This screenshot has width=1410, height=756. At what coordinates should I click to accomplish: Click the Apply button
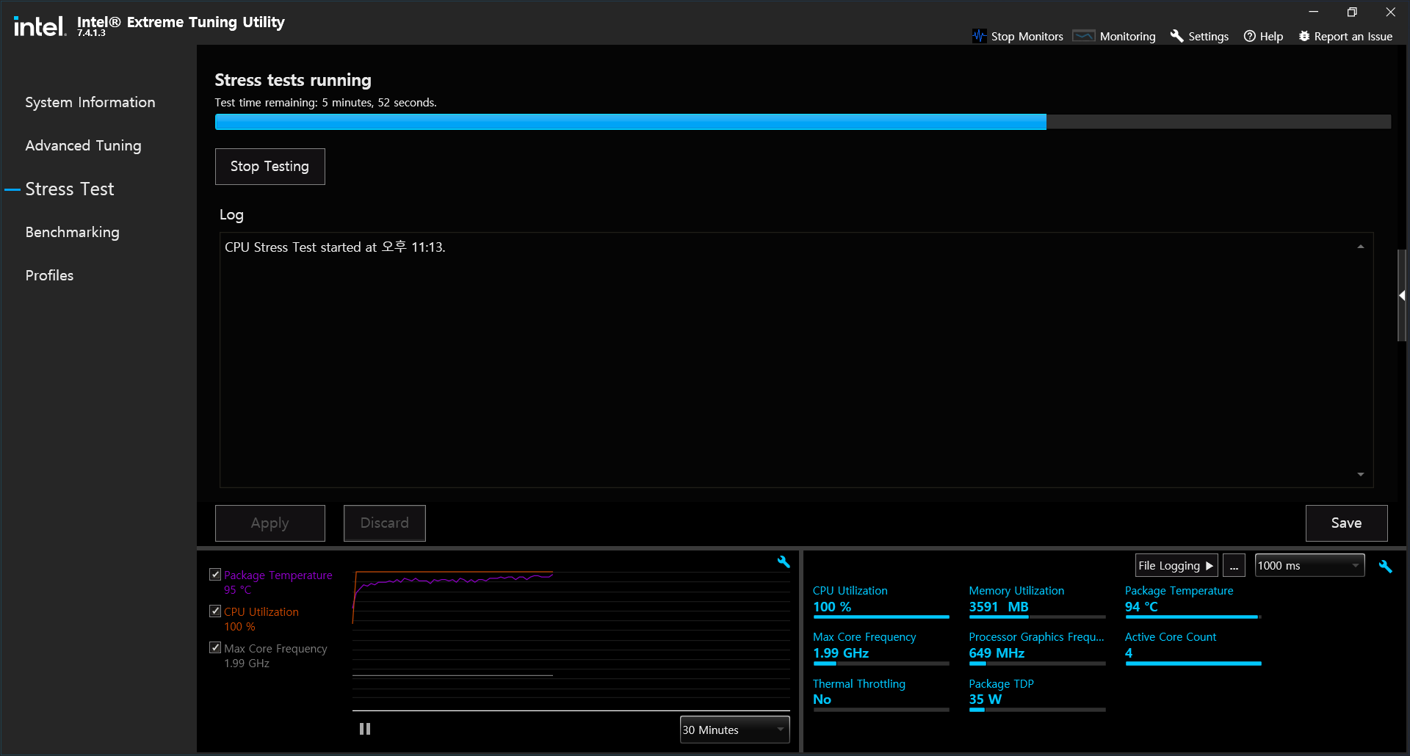(270, 523)
